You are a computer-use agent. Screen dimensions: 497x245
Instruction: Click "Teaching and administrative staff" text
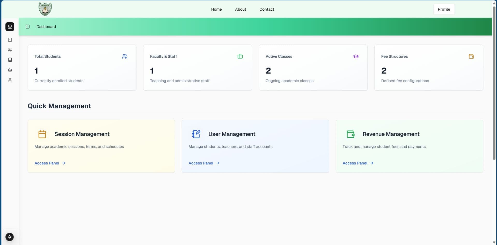(x=180, y=81)
